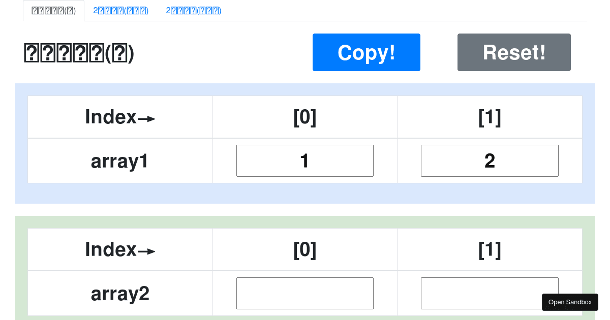610x320 pixels.
Task: Click the [0] header above array1
Action: (x=304, y=117)
